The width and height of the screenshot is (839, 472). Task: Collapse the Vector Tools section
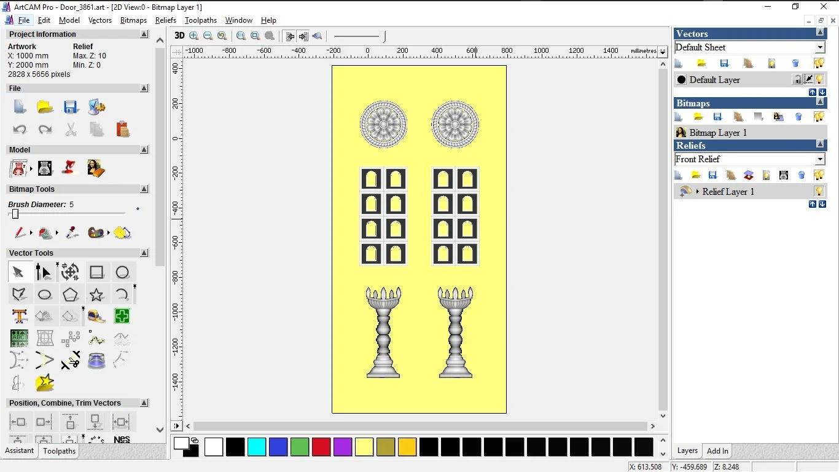tap(144, 253)
